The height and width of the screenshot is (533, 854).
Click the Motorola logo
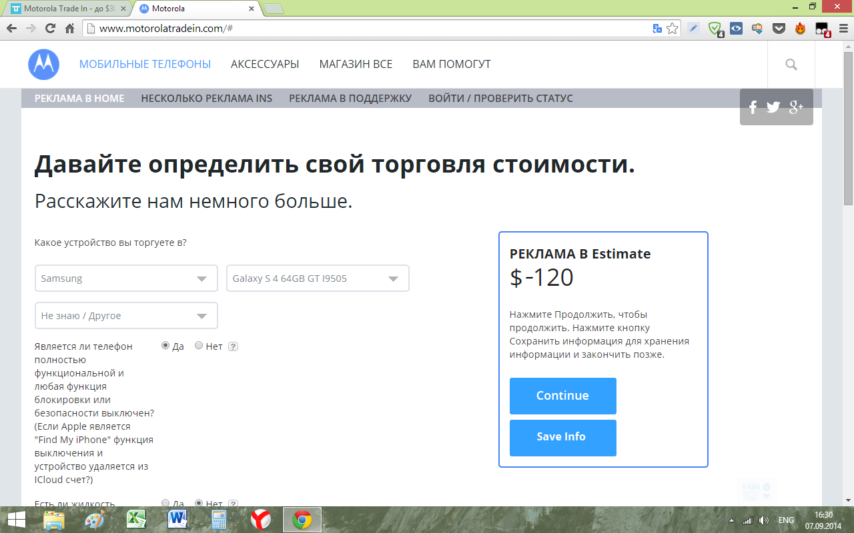point(44,64)
